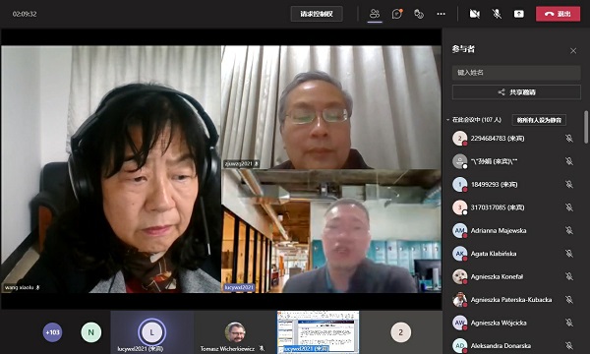
Task: Show the +103 more participants overflow
Action: [52, 332]
